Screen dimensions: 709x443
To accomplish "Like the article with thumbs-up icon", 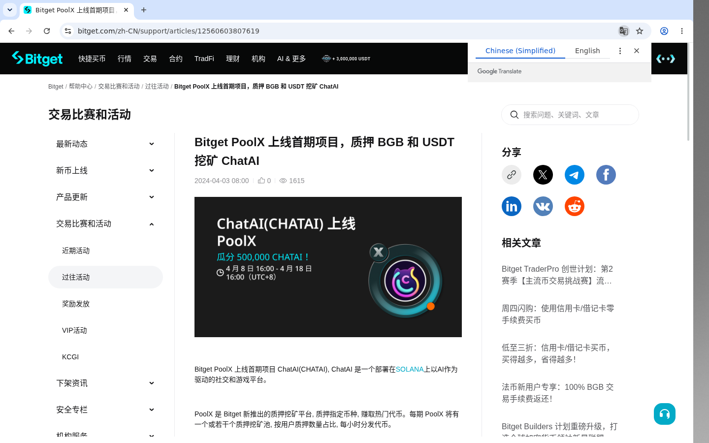I will click(261, 181).
